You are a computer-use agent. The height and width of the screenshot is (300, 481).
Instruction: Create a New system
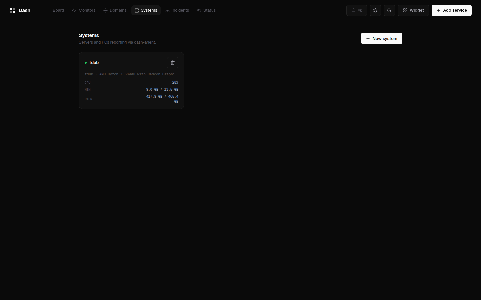pyautogui.click(x=381, y=38)
